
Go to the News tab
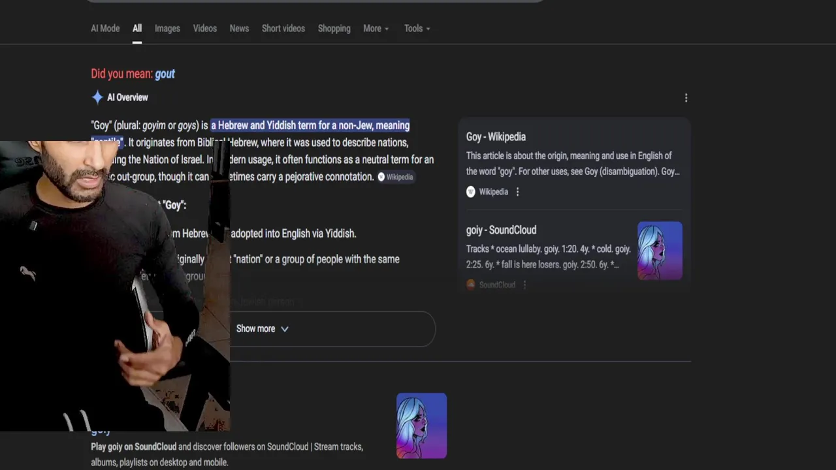[239, 29]
